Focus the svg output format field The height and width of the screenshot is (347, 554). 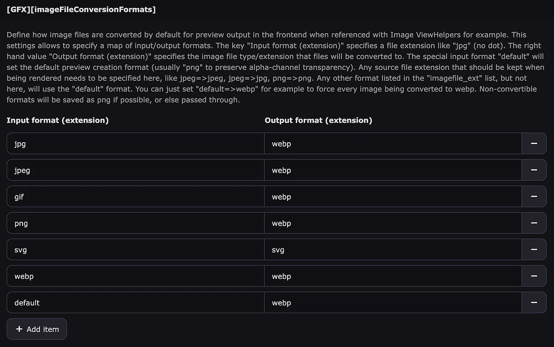click(392, 249)
